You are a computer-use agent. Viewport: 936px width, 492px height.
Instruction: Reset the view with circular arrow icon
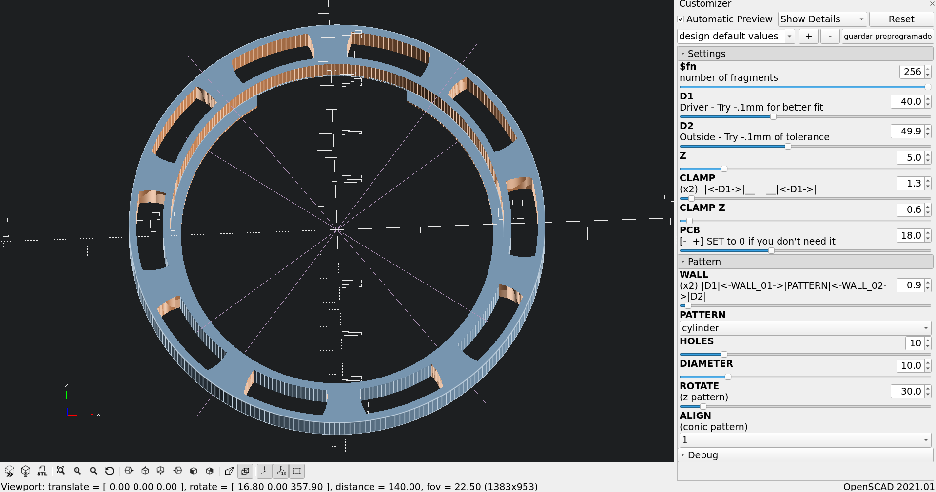(110, 471)
